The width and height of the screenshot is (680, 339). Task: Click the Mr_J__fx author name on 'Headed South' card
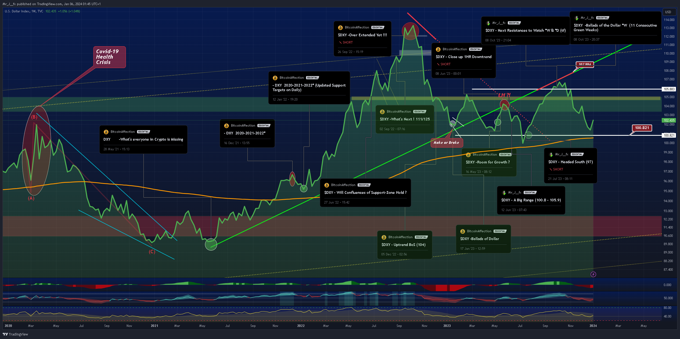562,154
